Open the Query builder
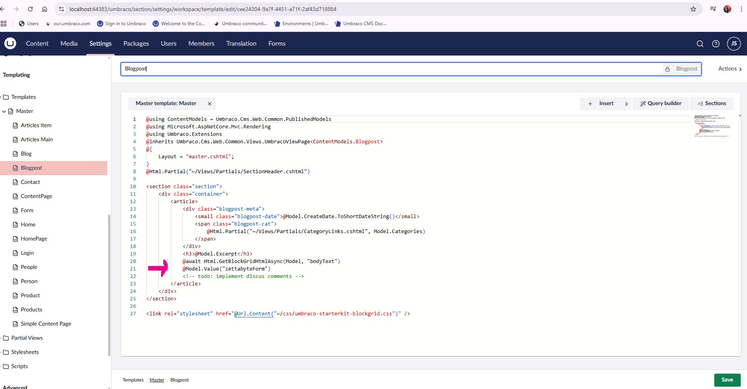Viewport: 747px width, 389px height. pyautogui.click(x=661, y=103)
